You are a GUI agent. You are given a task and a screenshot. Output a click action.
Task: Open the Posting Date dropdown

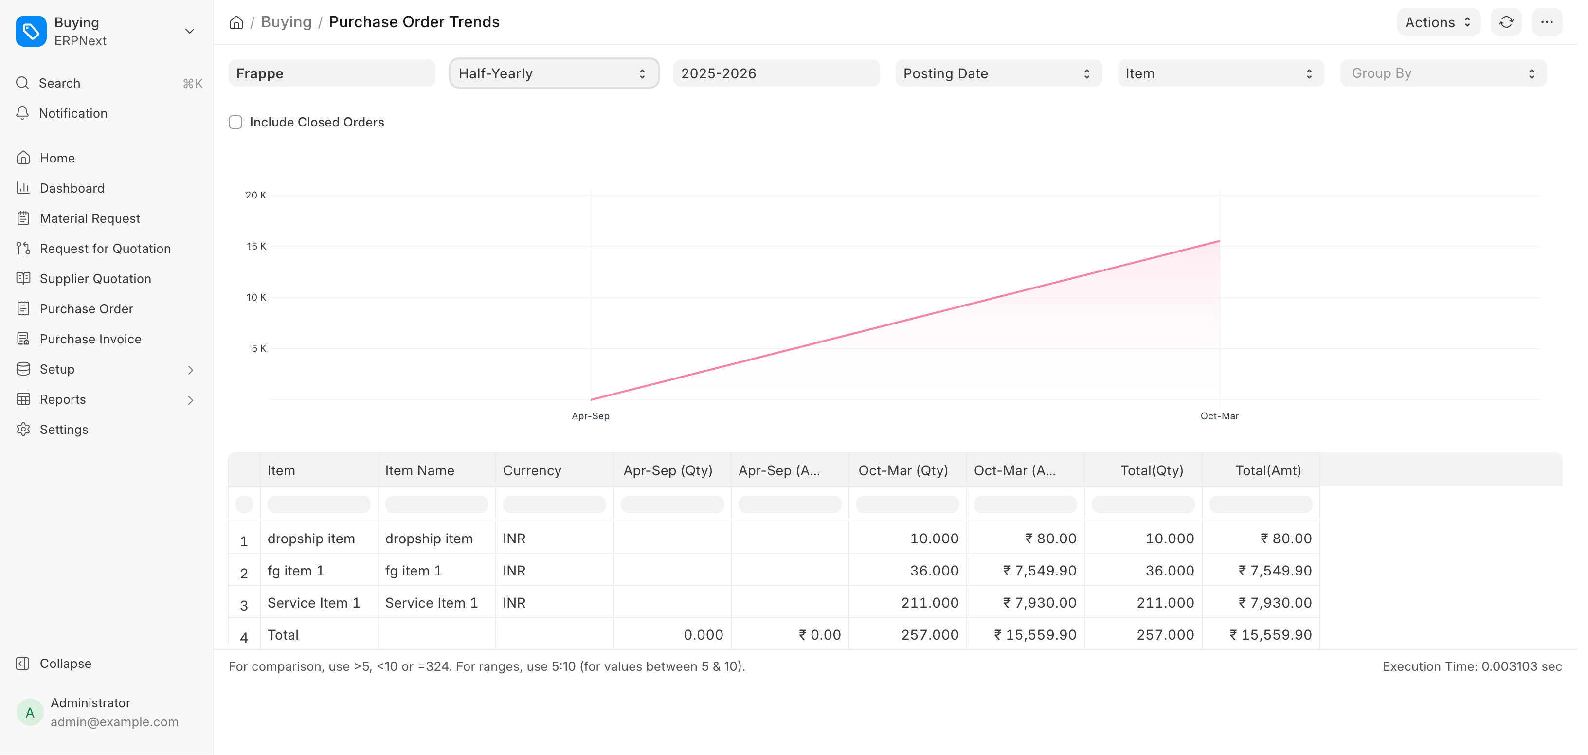point(998,73)
